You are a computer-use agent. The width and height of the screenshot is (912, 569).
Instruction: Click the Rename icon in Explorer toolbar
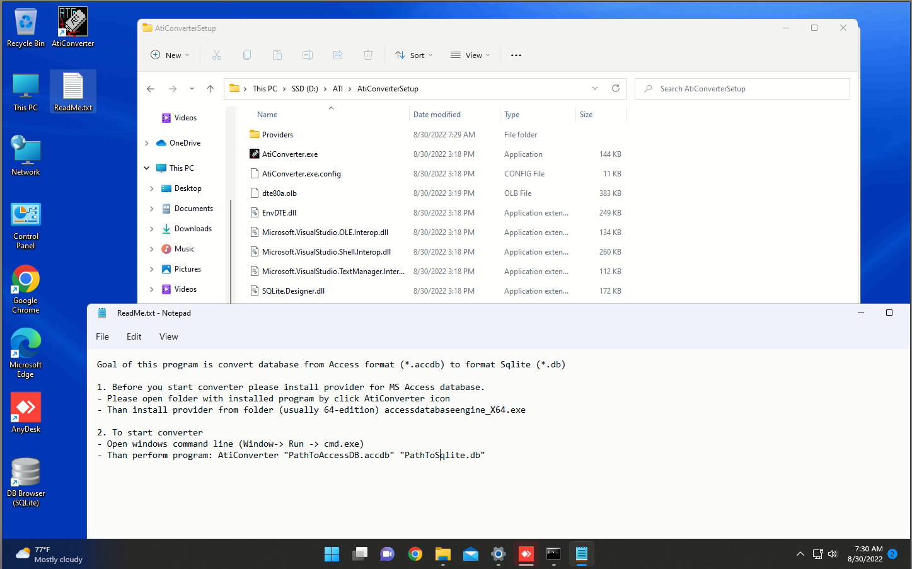click(x=308, y=55)
